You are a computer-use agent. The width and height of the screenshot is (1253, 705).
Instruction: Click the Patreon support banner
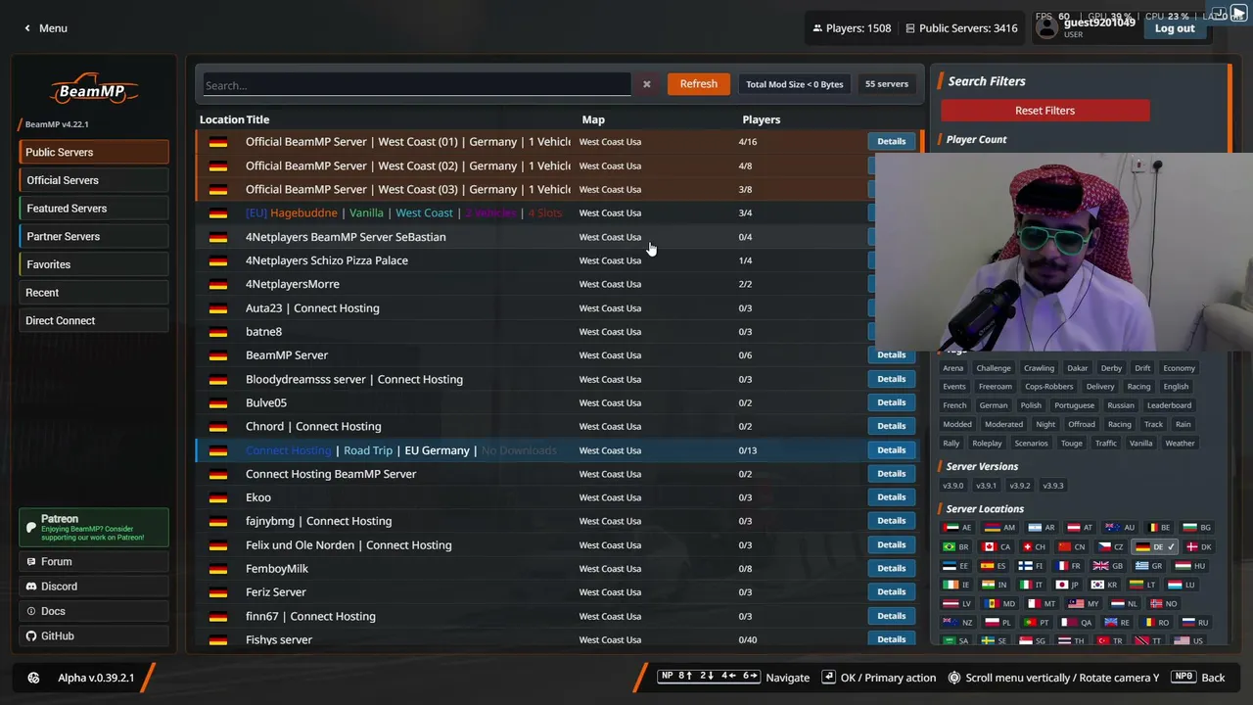coord(93,528)
